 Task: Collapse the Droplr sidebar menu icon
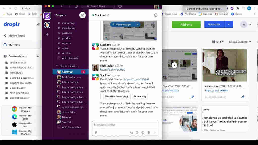coord(38,25)
